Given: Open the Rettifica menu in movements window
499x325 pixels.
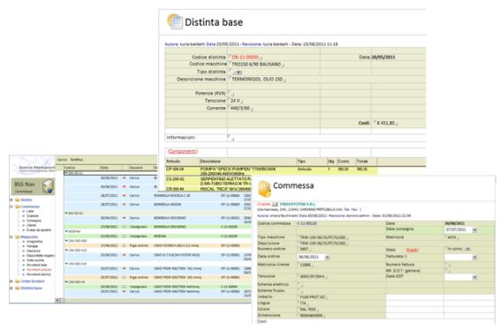Looking at the screenshot, I should pos(76,160).
